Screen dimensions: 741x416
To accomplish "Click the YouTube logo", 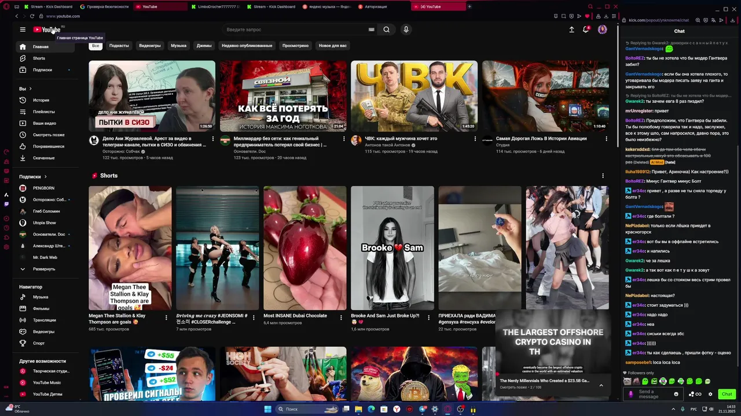I will pyautogui.click(x=47, y=29).
